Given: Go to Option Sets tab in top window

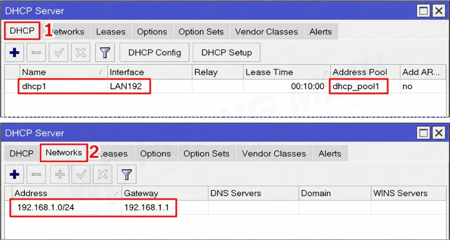Looking at the screenshot, I should (x=201, y=31).
